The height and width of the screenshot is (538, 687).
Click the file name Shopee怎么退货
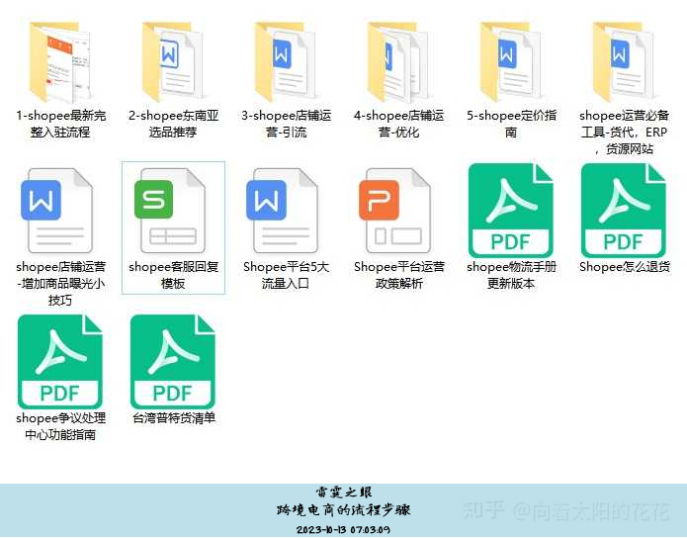coord(625,267)
